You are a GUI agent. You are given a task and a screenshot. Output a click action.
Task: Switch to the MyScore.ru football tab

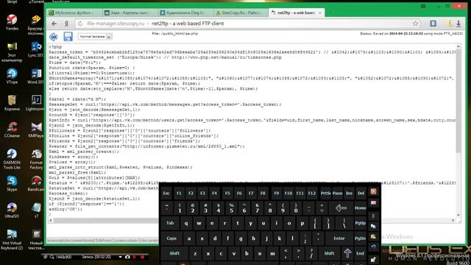pos(73,13)
